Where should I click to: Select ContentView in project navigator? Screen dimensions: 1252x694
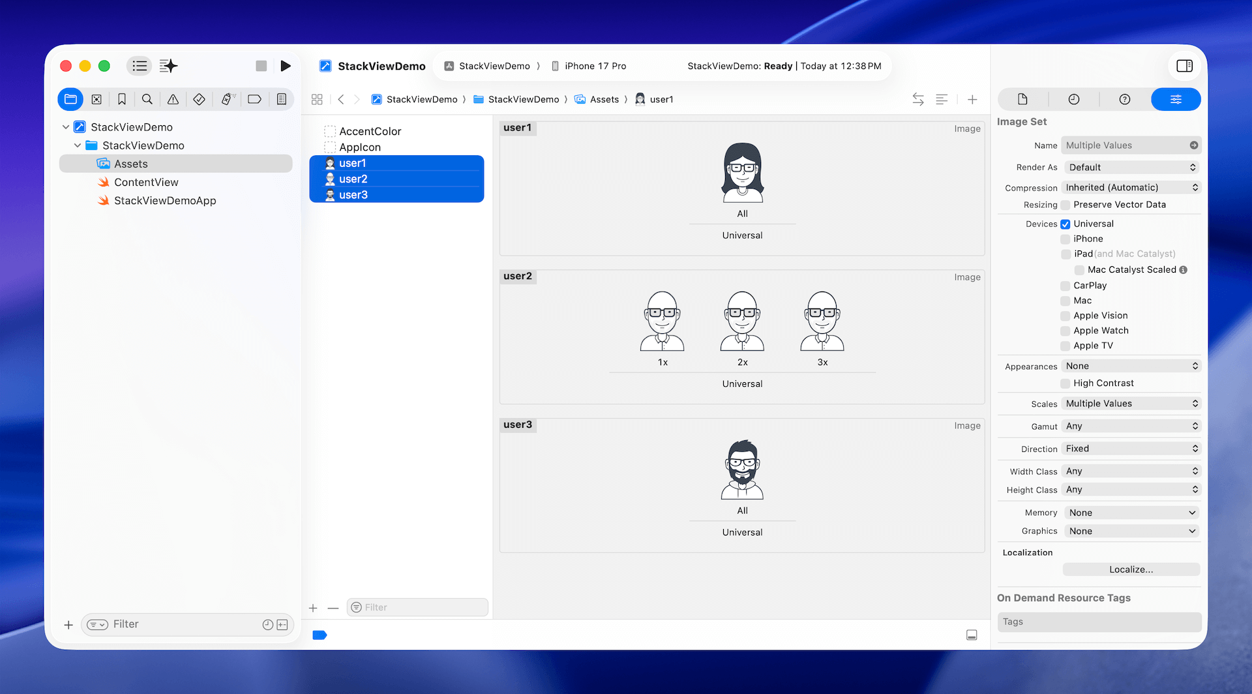tap(146, 183)
